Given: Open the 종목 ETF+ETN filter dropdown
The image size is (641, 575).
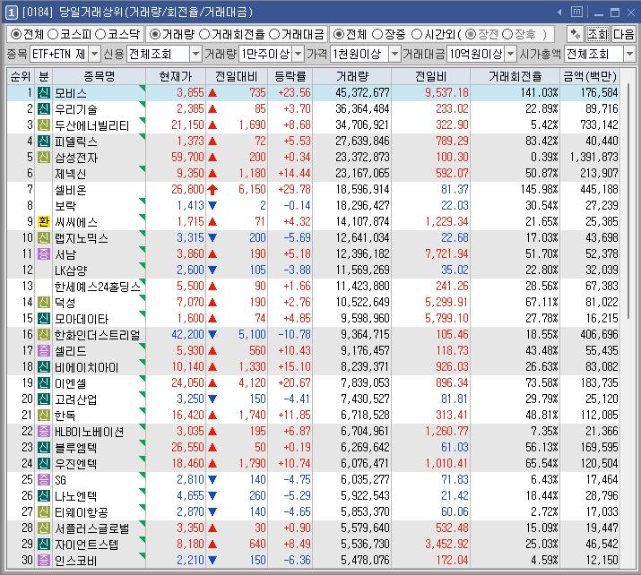Looking at the screenshot, I should tap(94, 54).
